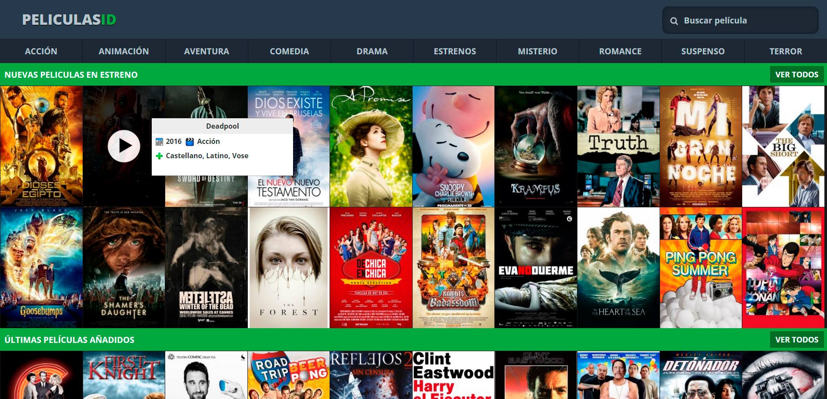The width and height of the screenshot is (827, 399).
Task: Open the SUSPENSO genre menu
Action: coord(703,51)
